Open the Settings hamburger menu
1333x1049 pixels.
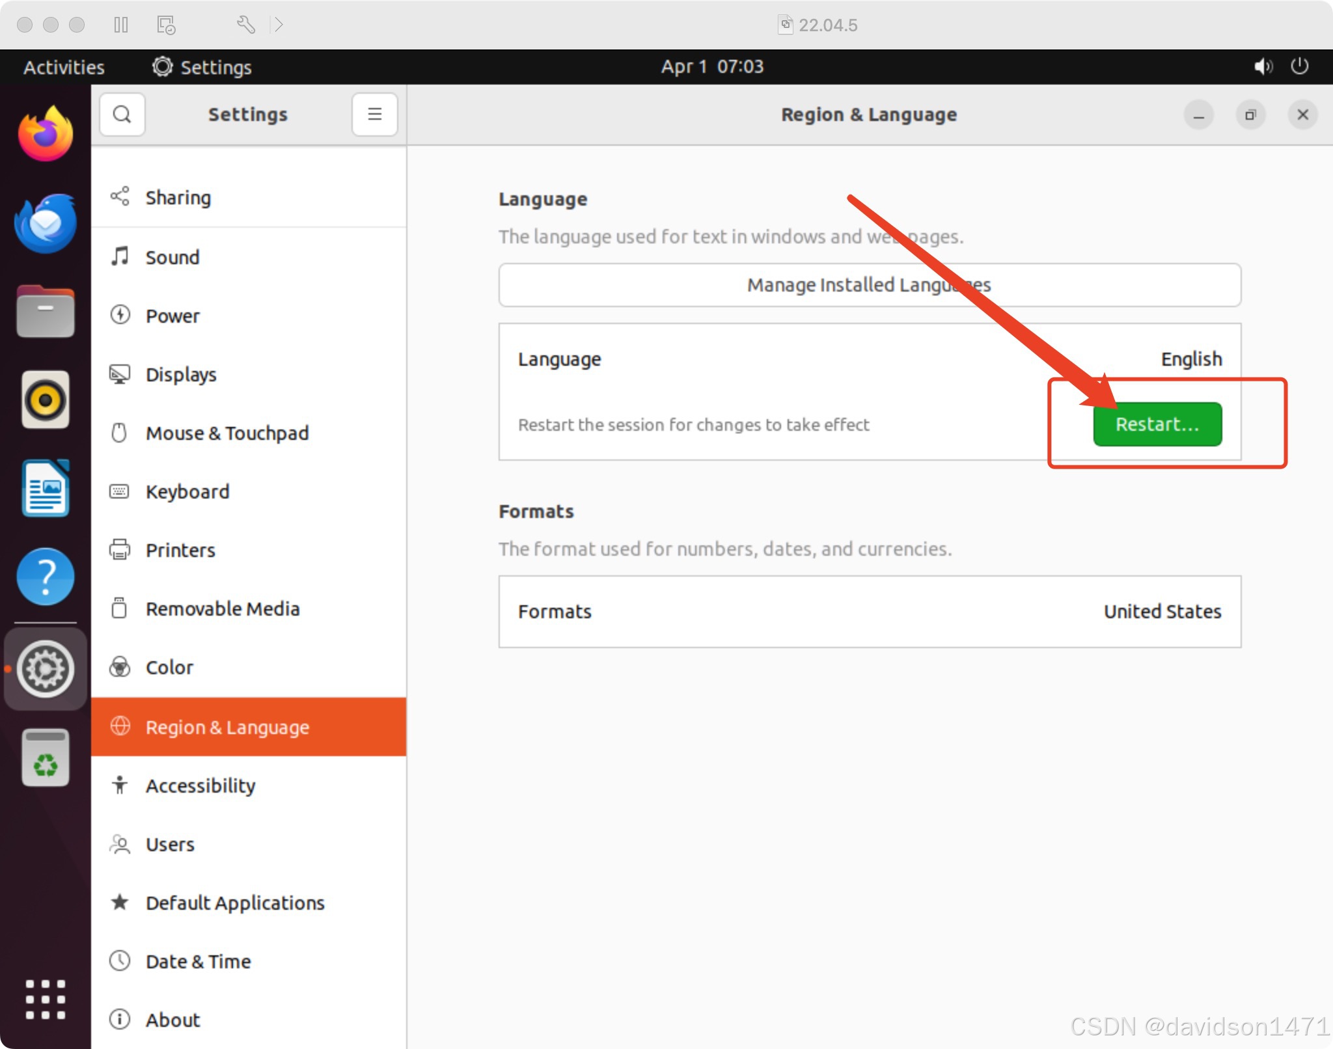(374, 115)
